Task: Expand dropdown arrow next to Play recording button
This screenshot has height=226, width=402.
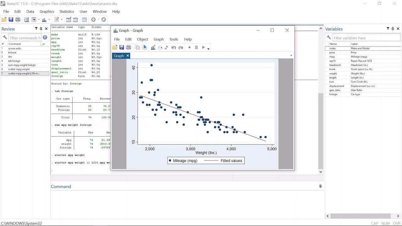Action: (x=208, y=48)
